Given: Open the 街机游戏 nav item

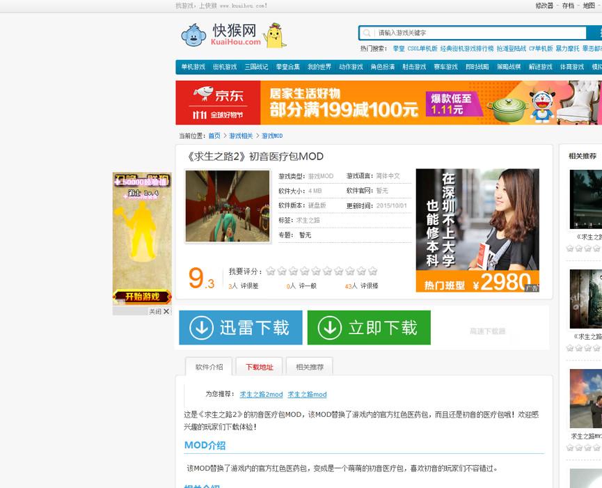Looking at the screenshot, I should [225, 67].
